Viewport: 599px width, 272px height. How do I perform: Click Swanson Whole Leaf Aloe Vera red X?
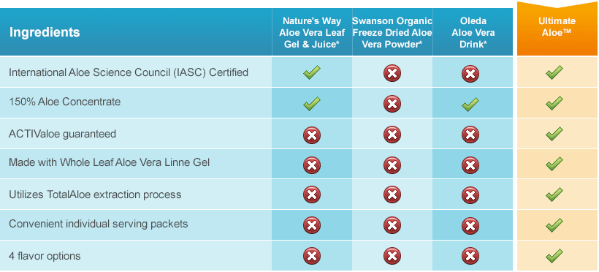(392, 165)
